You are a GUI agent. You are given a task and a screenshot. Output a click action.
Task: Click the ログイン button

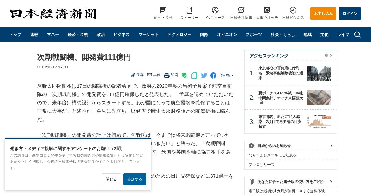click(350, 14)
